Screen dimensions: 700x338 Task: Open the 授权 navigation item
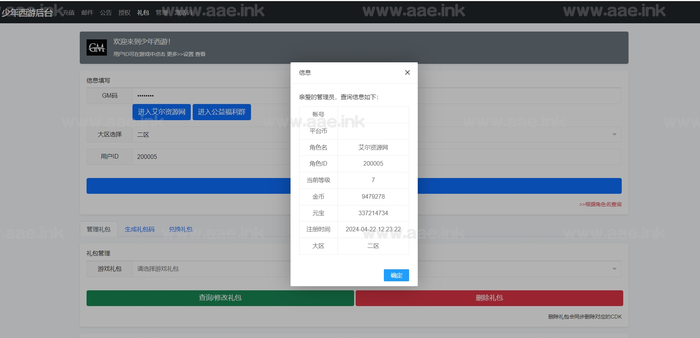(x=125, y=12)
